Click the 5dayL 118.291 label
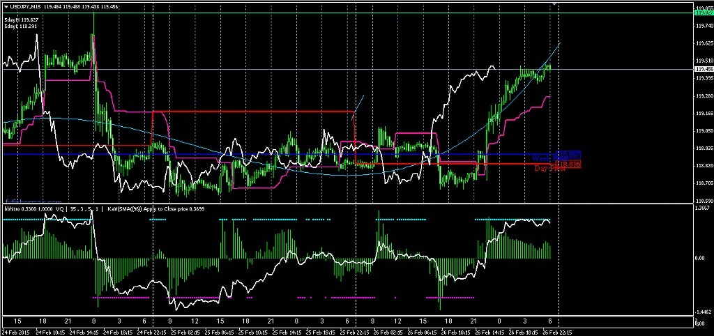The height and width of the screenshot is (336, 714). [20, 26]
